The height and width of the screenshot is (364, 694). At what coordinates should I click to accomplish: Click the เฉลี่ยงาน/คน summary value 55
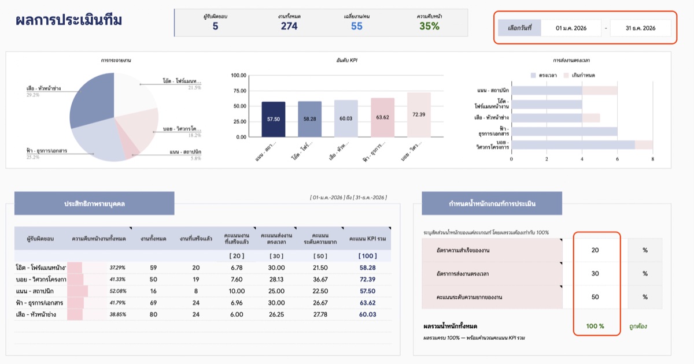pos(357,26)
